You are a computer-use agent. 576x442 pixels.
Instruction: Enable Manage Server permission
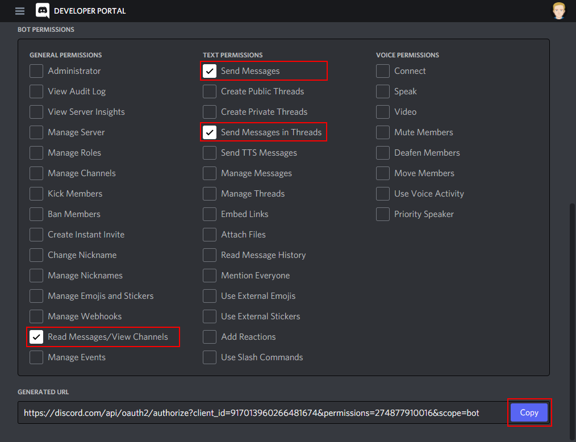[36, 132]
